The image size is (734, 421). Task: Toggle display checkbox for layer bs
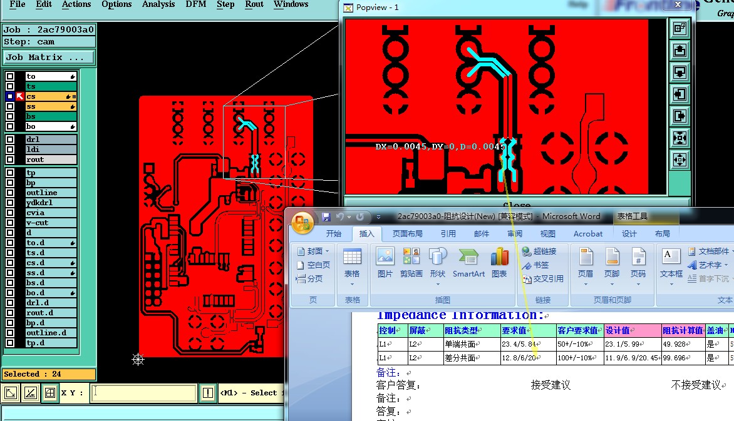click(10, 116)
